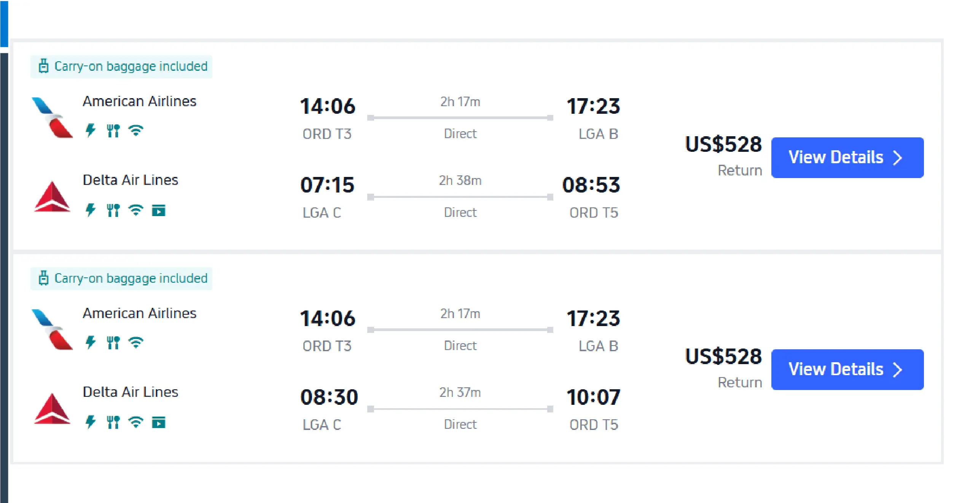Select the 10:07 ORD T5 arrival time

pos(593,397)
